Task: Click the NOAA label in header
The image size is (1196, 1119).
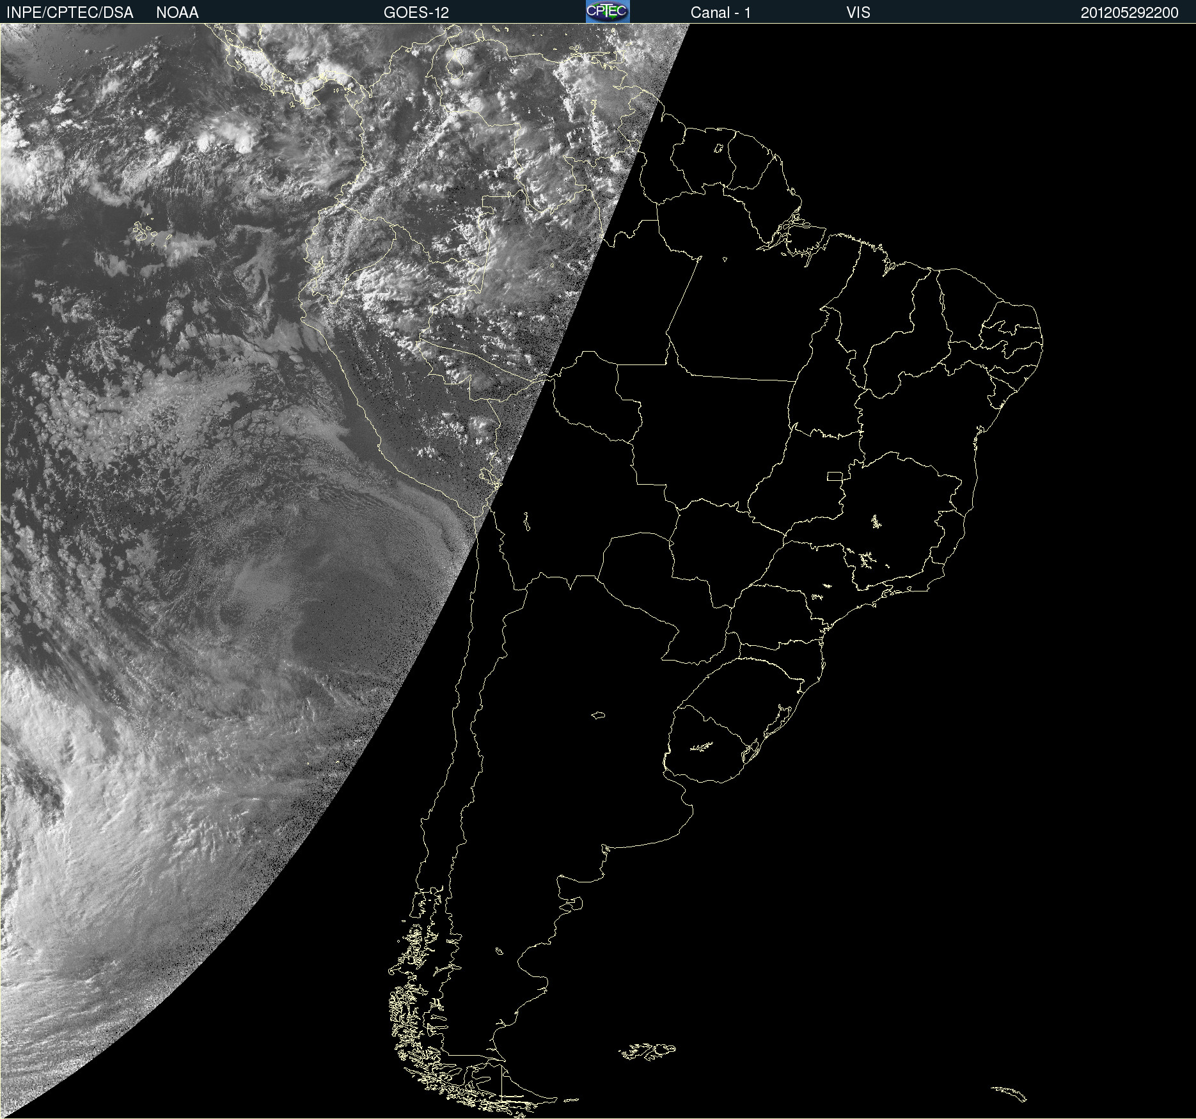Action: click(177, 13)
